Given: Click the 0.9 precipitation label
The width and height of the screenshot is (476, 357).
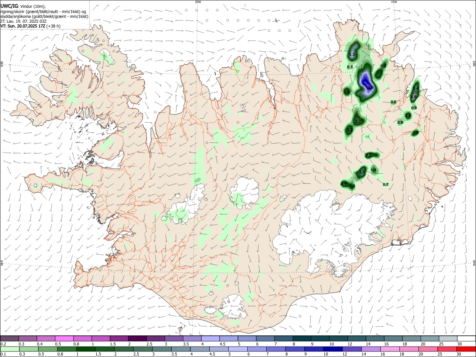Looking at the screenshot, I should (x=414, y=108).
